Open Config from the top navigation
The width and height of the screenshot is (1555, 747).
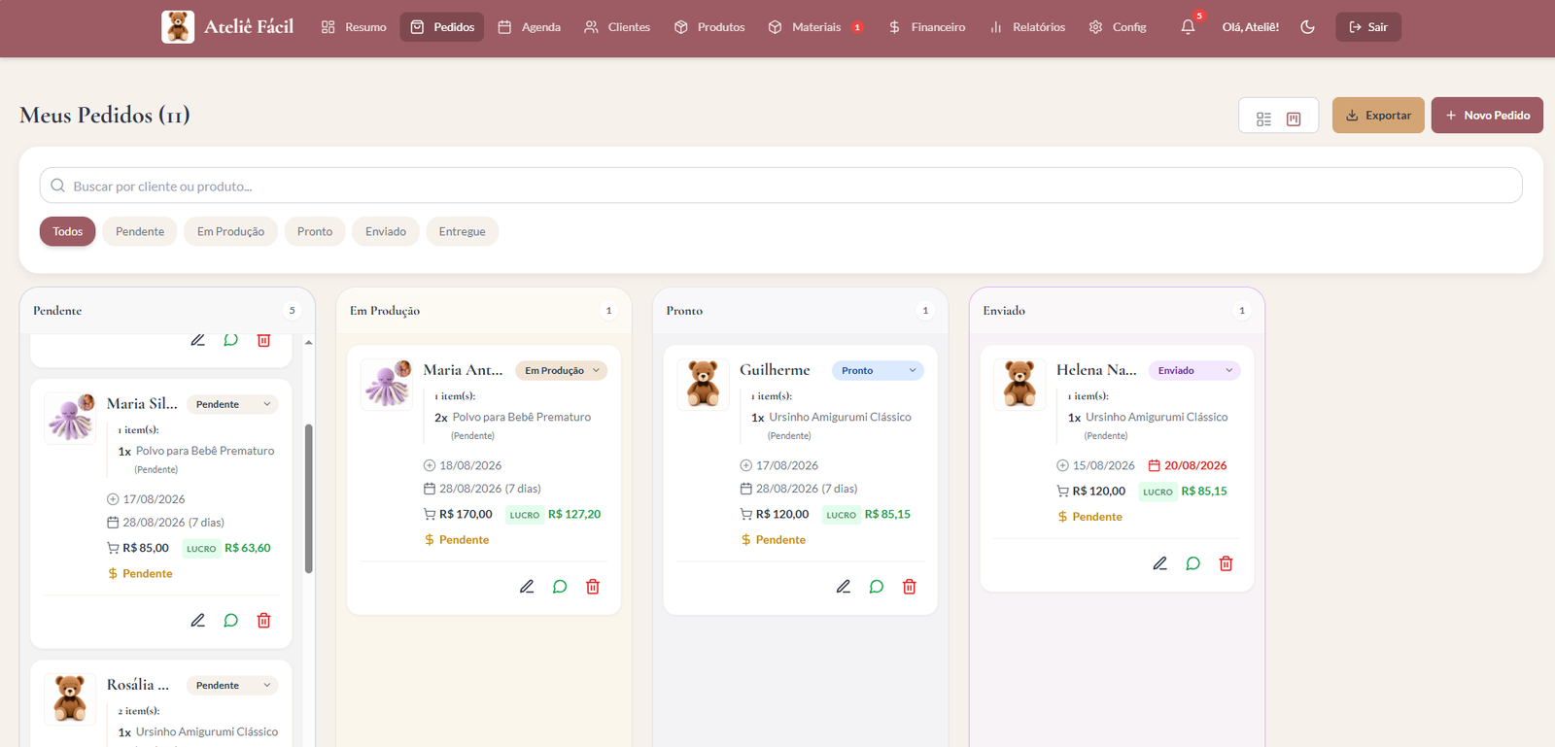(1118, 27)
